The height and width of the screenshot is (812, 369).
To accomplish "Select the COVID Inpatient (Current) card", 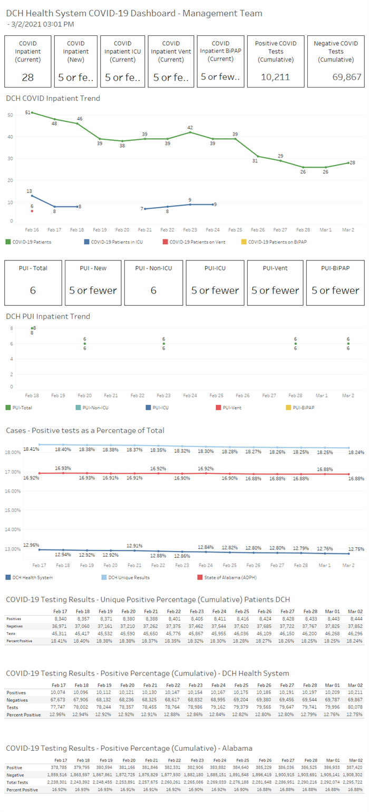I will (28, 62).
